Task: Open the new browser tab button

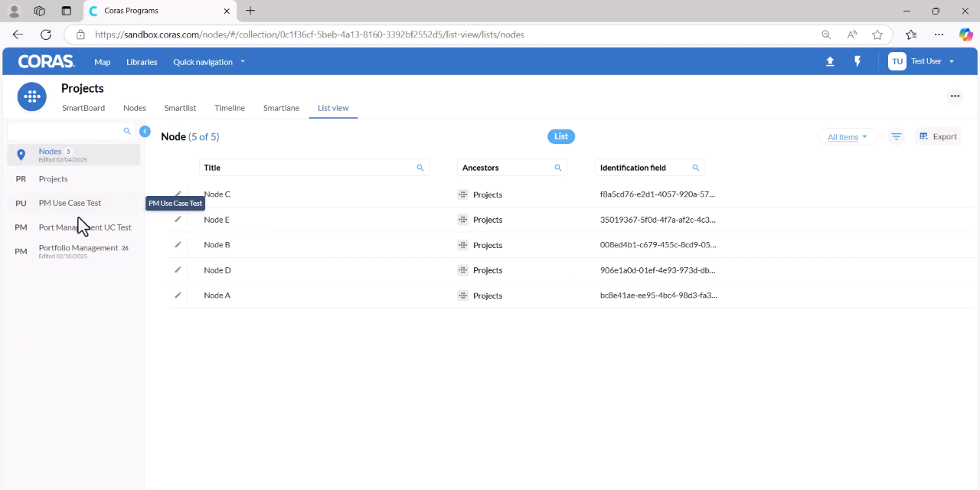Action: (x=250, y=11)
